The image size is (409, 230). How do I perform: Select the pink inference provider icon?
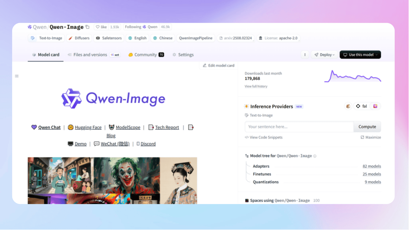pos(375,106)
